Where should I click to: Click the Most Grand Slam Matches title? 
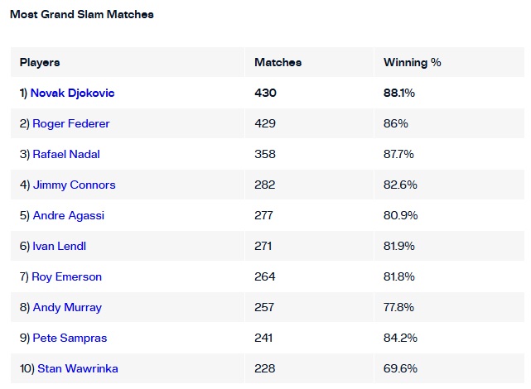82,15
